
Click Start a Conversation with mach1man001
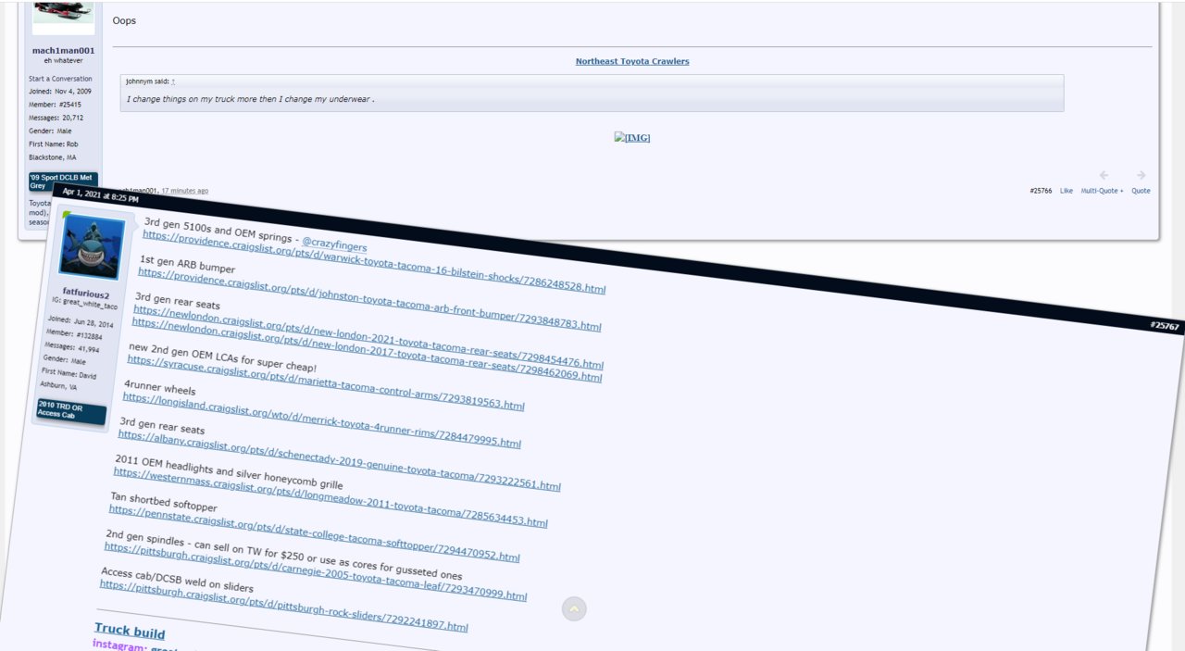point(60,79)
